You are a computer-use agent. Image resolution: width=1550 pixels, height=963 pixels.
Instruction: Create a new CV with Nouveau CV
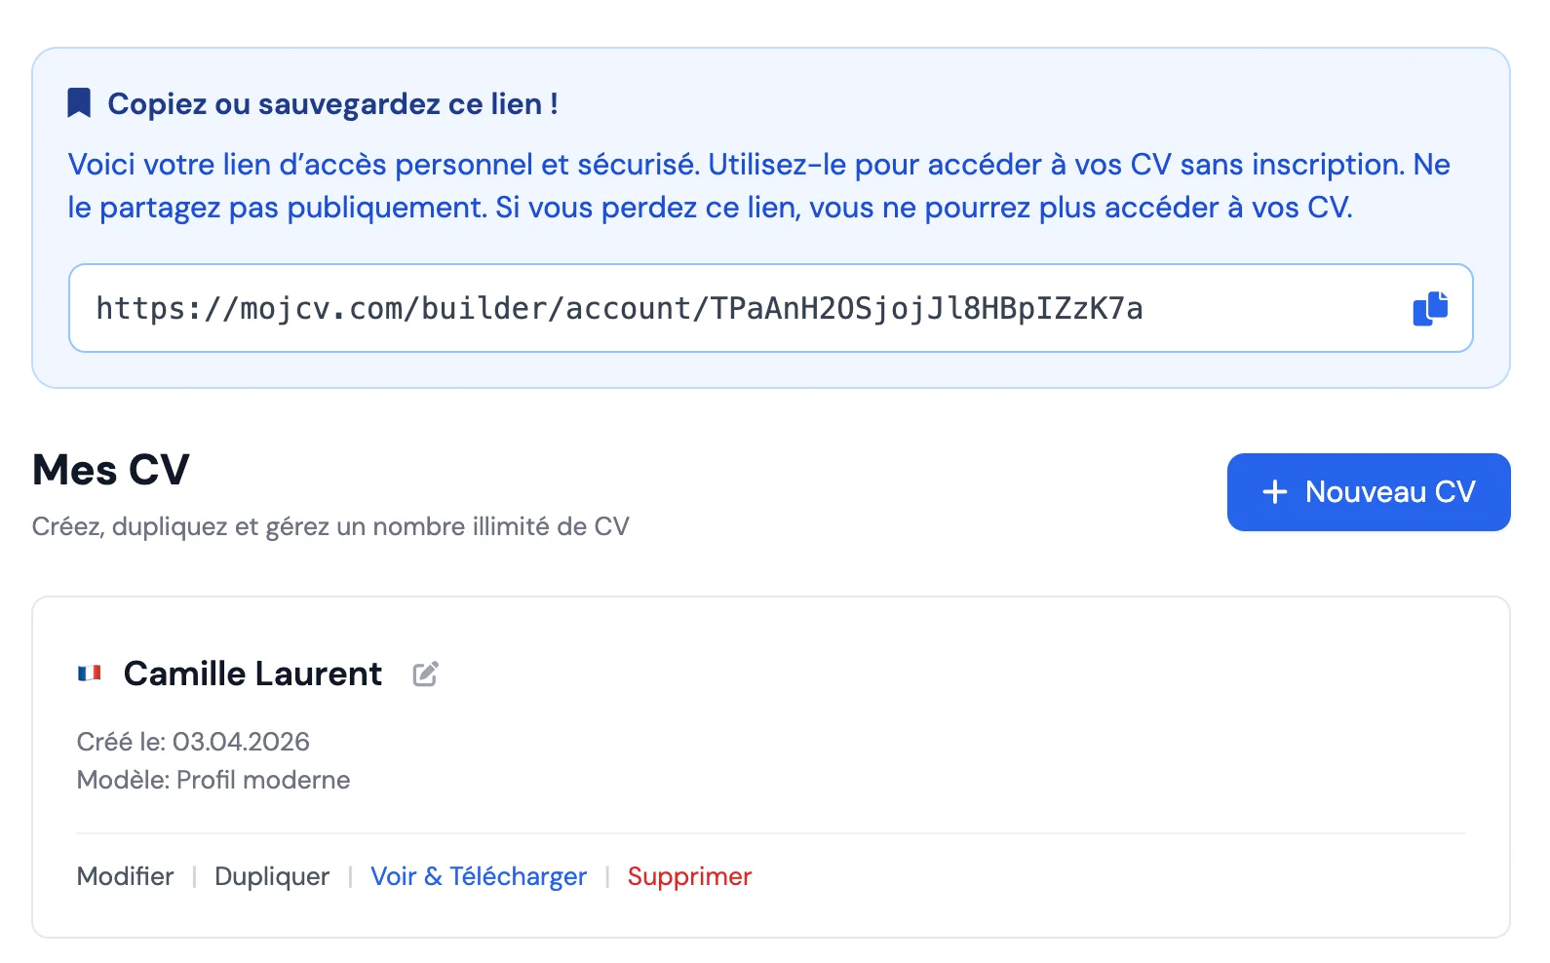[1367, 492]
